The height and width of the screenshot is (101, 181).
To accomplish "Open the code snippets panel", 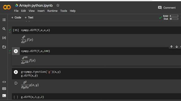I will tap(4, 82).
